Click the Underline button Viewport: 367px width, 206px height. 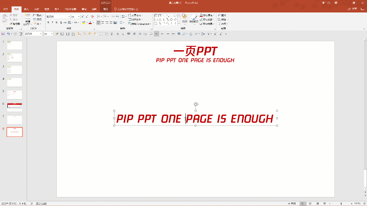[x=57, y=23]
